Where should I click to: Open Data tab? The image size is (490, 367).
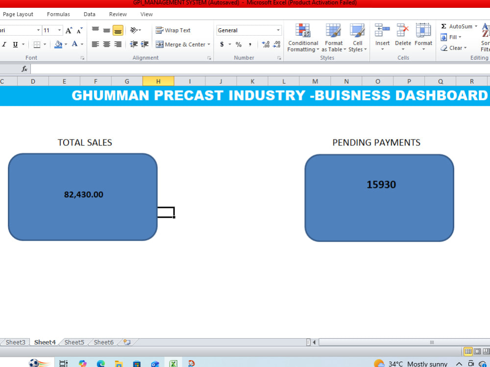(89, 14)
